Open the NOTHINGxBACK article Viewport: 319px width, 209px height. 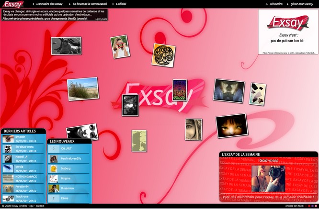click(x=23, y=179)
